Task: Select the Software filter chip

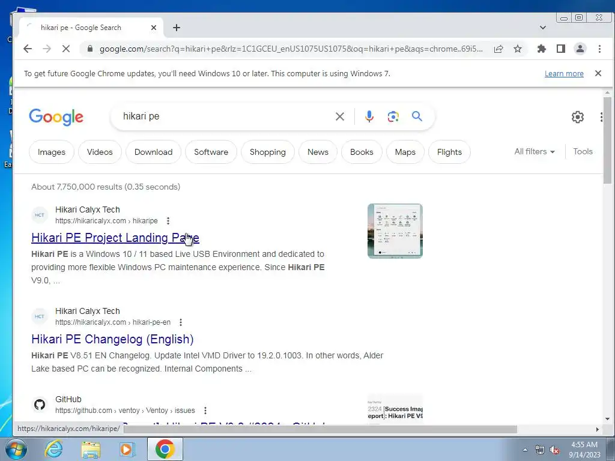Action: 211,152
